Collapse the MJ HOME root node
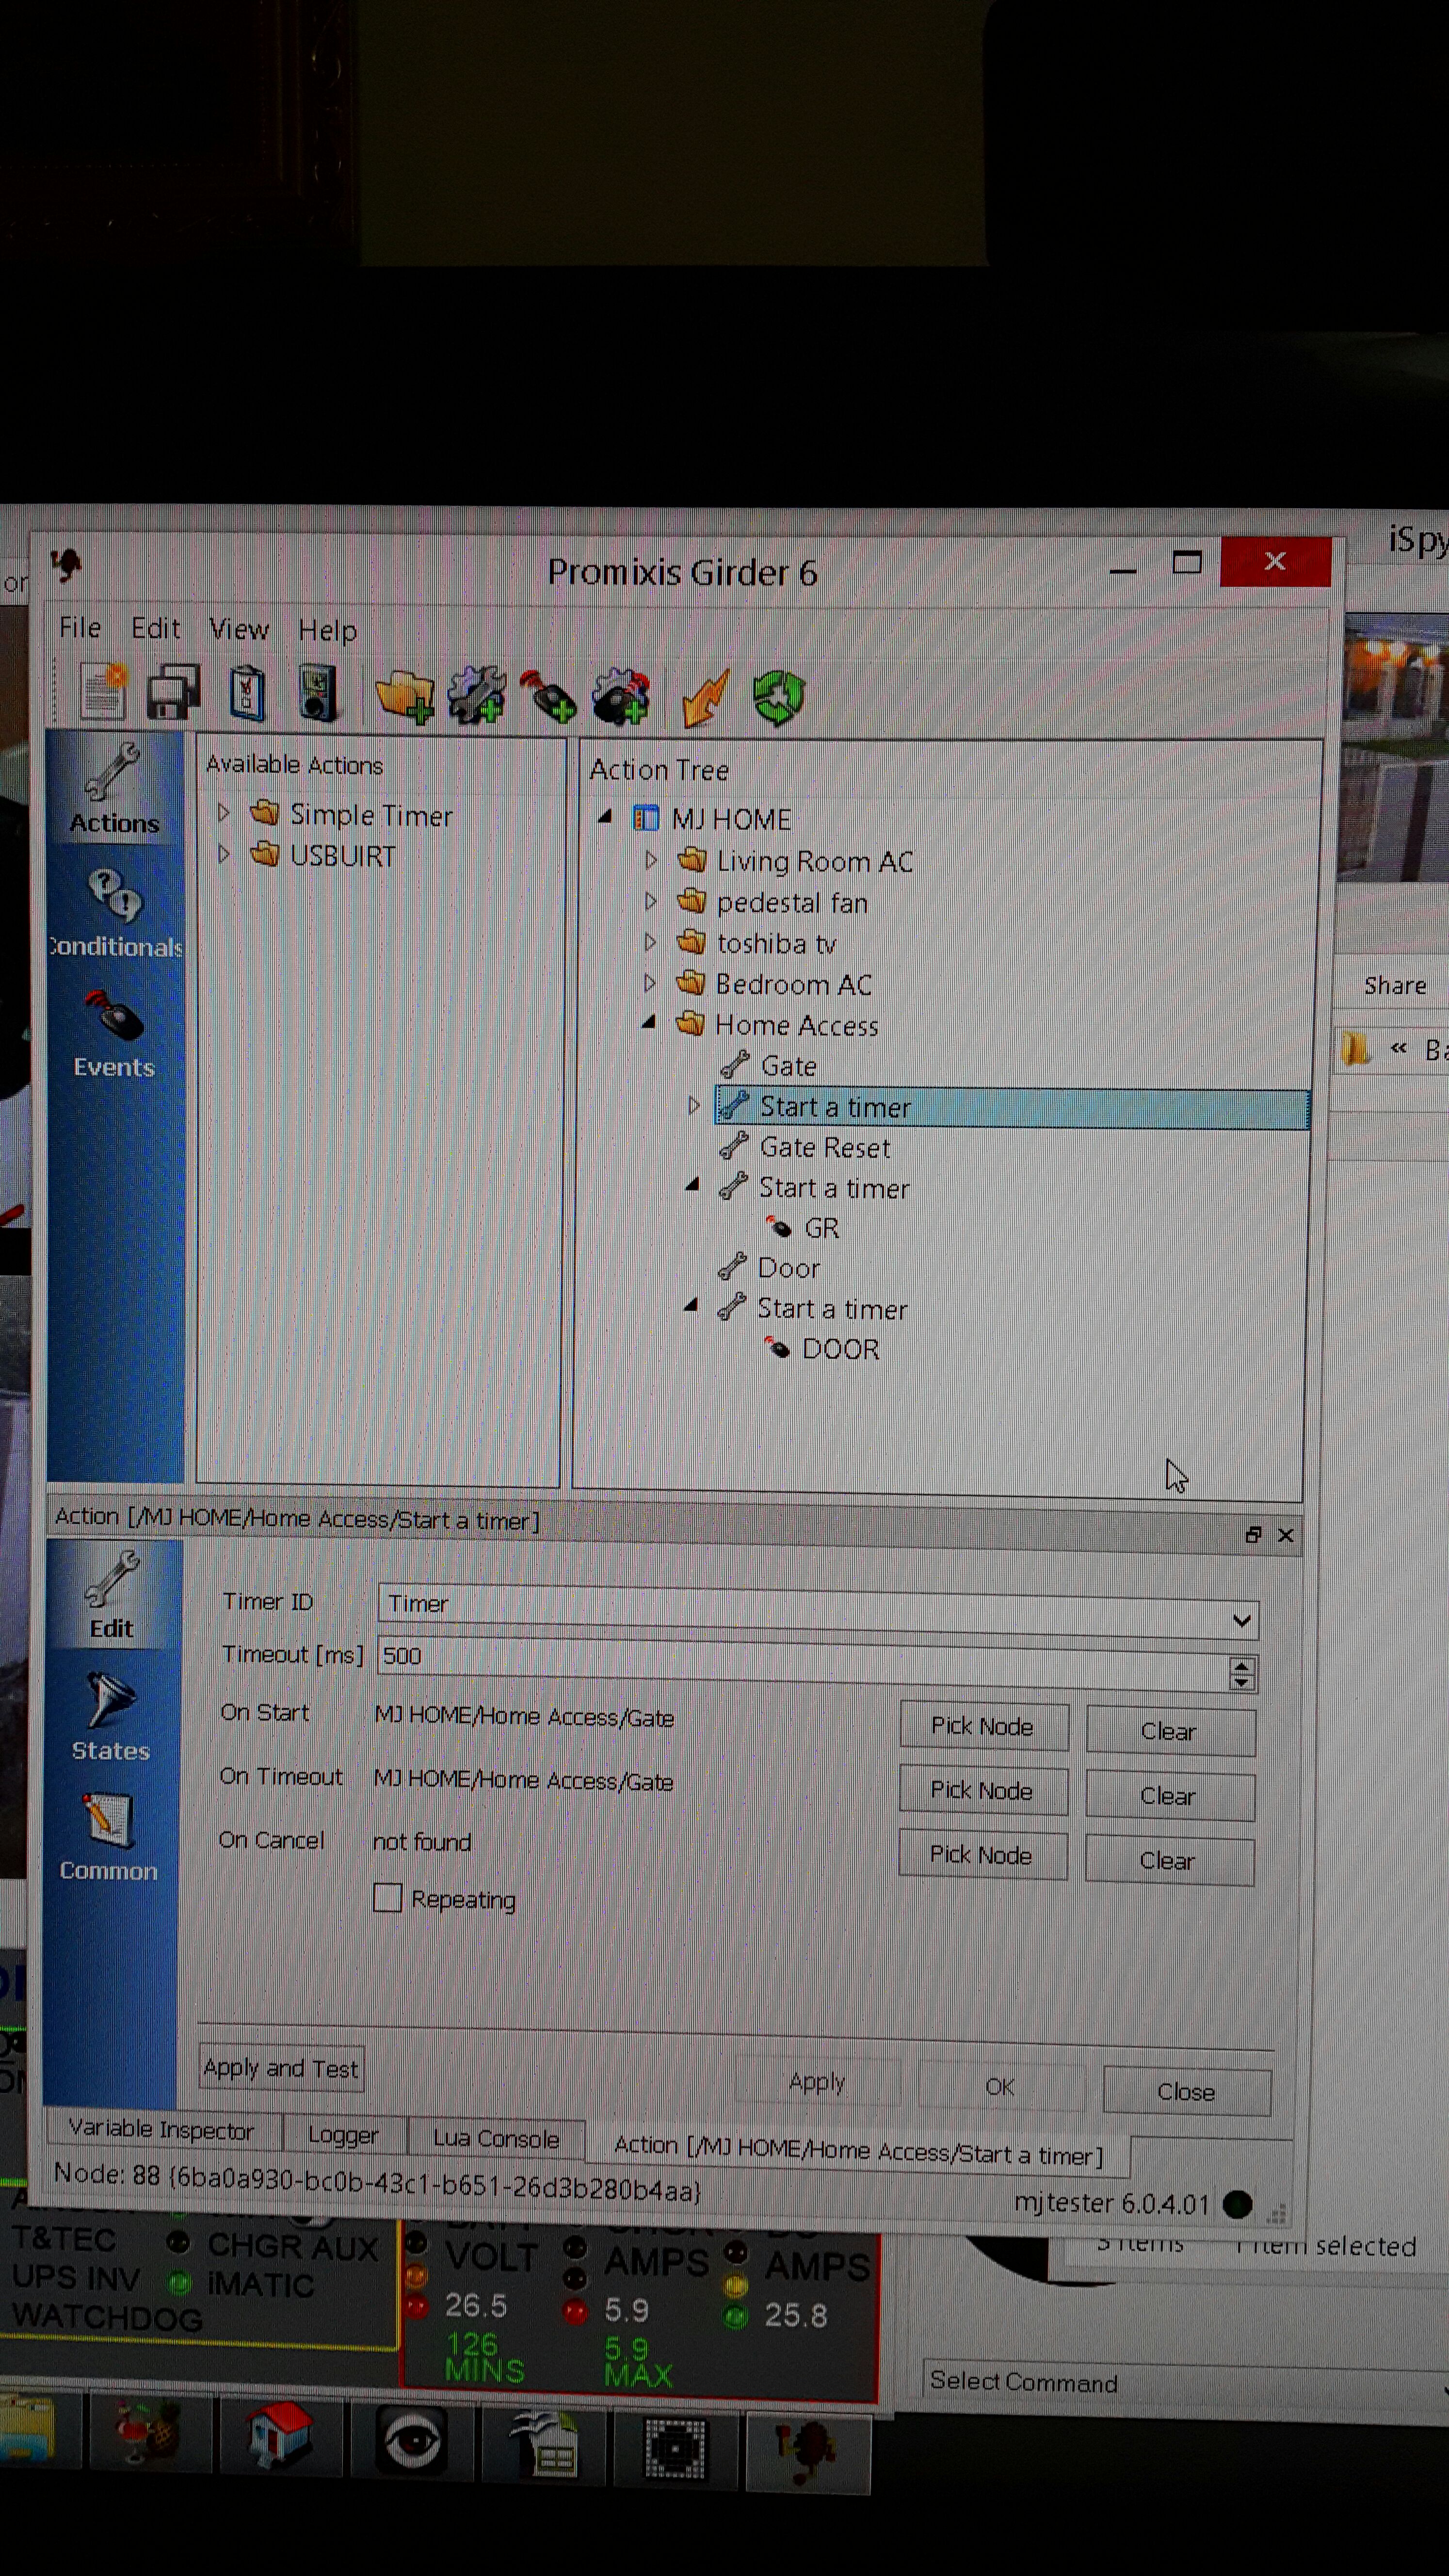The width and height of the screenshot is (1449, 2576). click(x=604, y=817)
